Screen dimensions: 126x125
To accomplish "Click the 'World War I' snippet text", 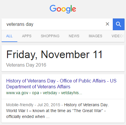I will click(x=17, y=111).
